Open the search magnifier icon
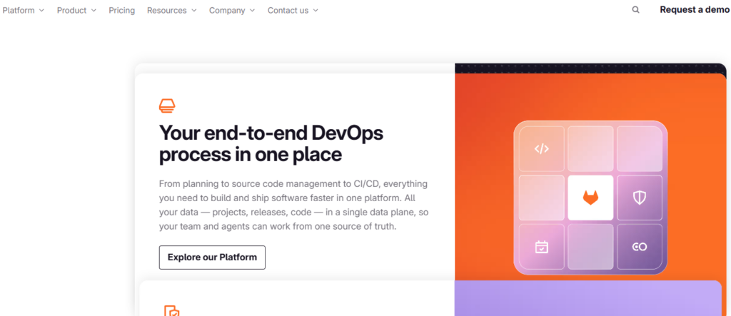 [x=635, y=10]
